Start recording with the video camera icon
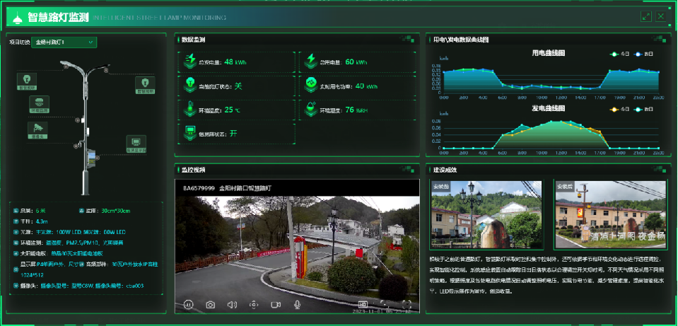 276,305
